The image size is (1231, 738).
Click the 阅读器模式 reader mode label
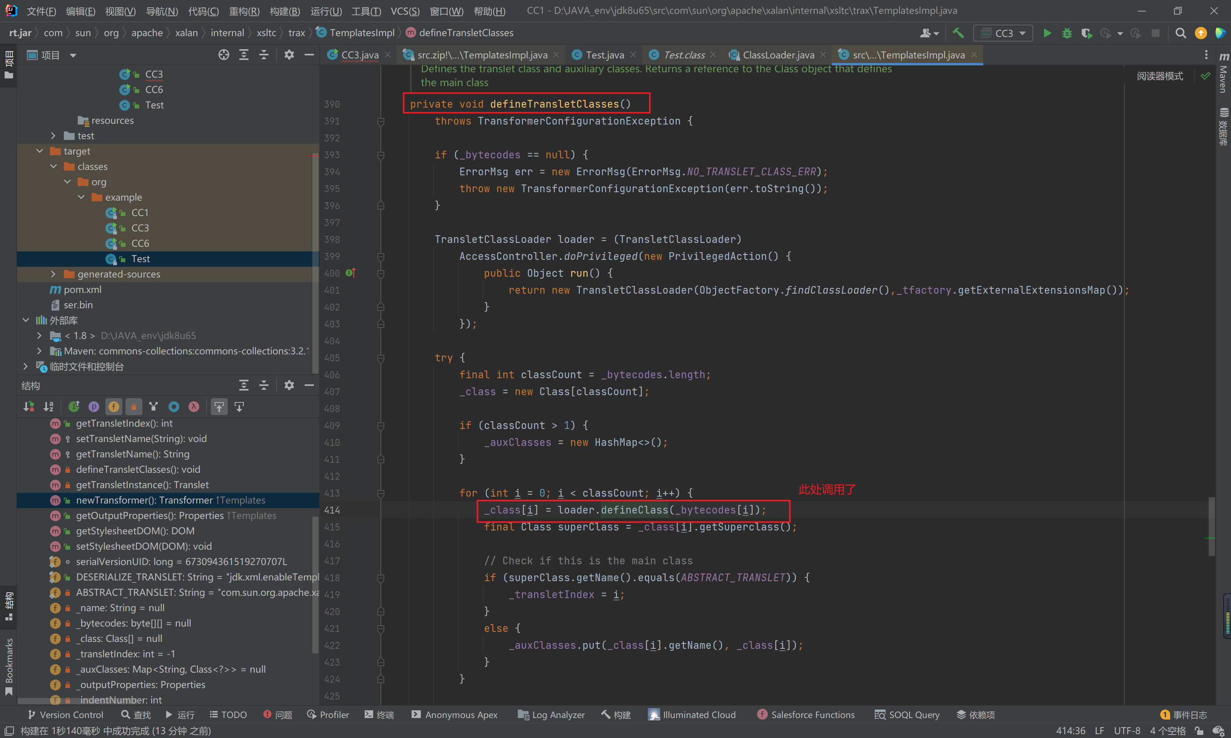[x=1159, y=76]
